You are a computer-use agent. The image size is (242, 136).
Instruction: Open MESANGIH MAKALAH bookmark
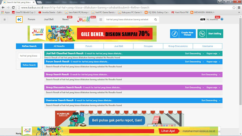pos(202,12)
